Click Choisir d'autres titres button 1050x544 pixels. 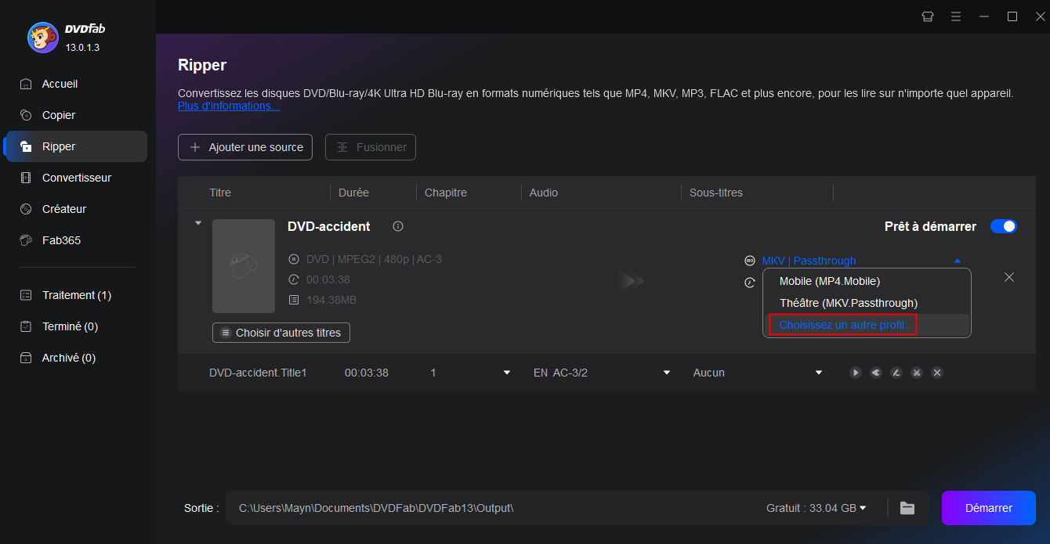point(281,333)
